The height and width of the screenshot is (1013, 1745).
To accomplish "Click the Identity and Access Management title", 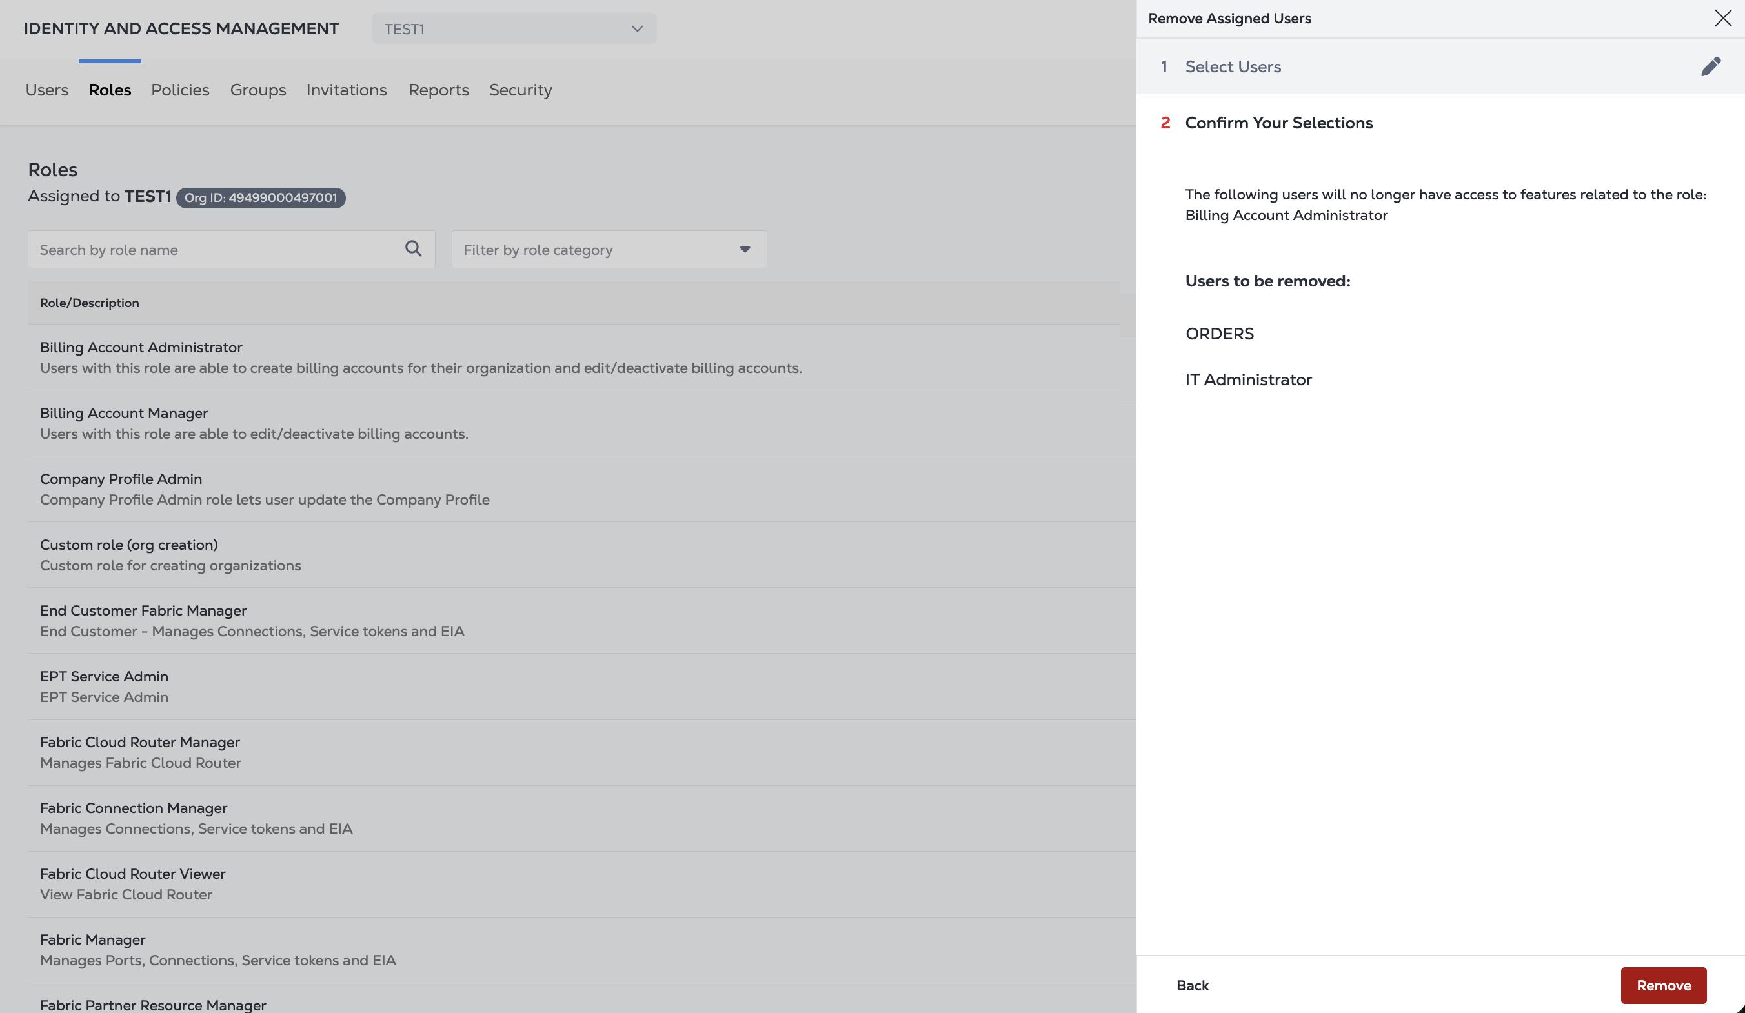I will point(181,28).
